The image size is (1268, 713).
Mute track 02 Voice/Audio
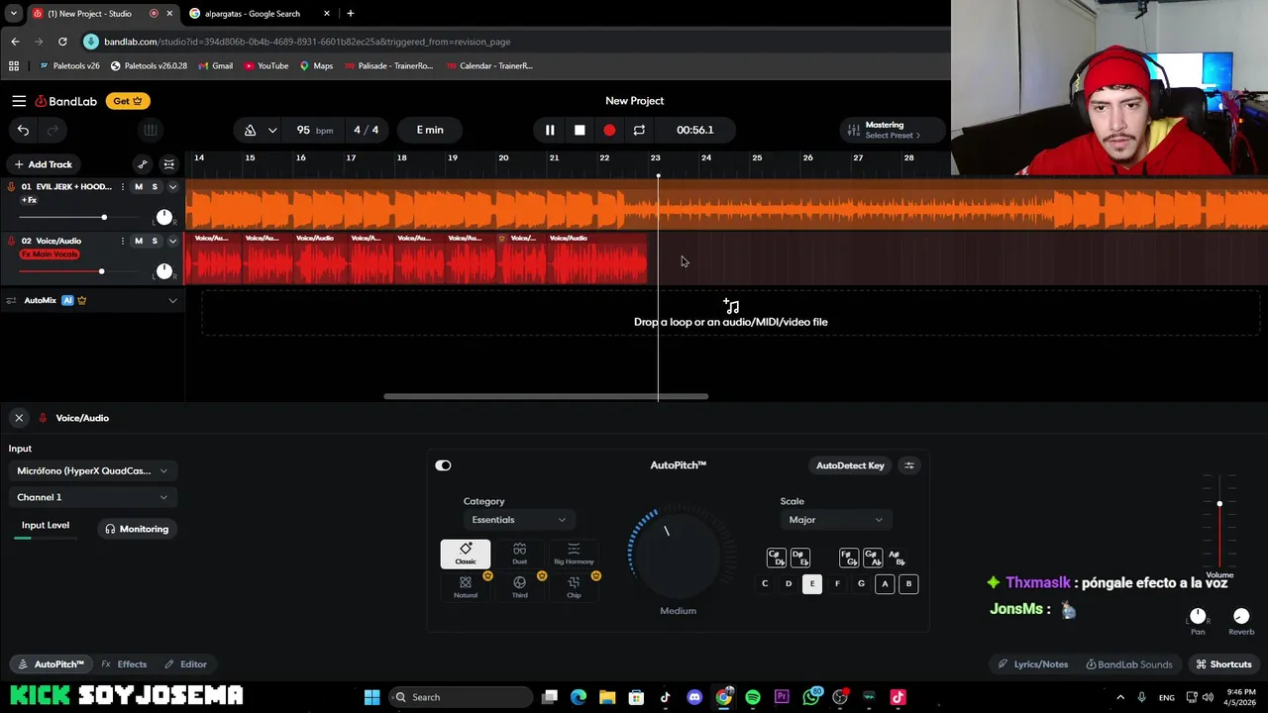(139, 241)
